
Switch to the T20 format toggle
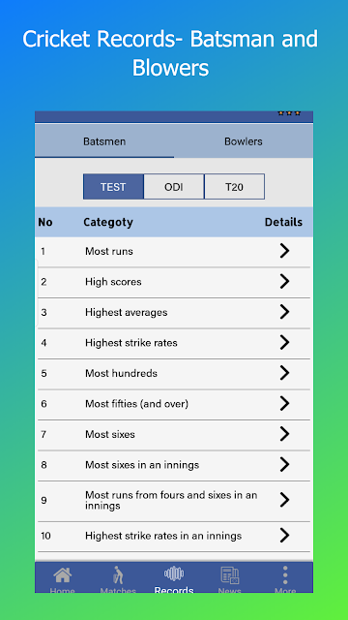[234, 187]
